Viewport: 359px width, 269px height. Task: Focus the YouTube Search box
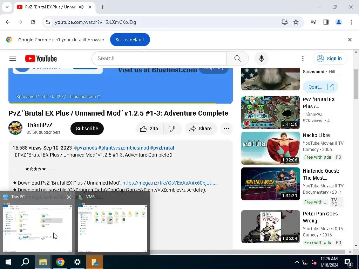[x=159, y=58]
